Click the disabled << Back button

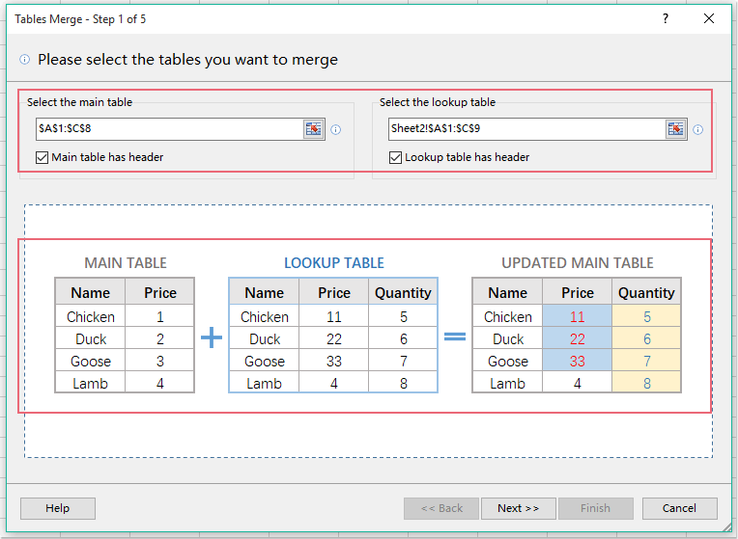point(441,508)
